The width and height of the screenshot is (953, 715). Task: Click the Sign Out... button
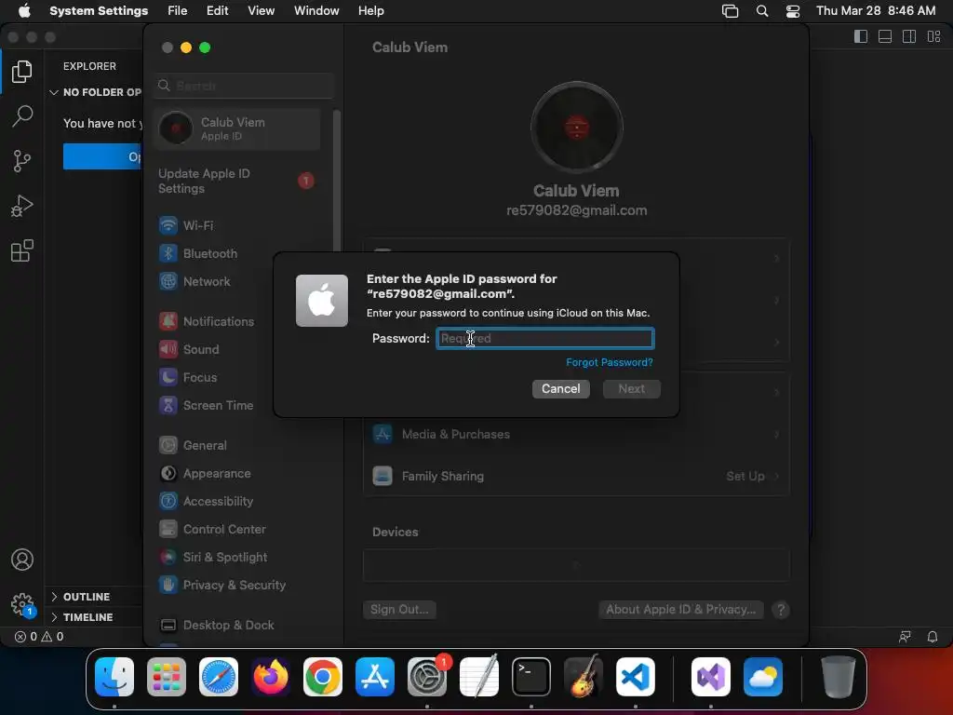399,609
